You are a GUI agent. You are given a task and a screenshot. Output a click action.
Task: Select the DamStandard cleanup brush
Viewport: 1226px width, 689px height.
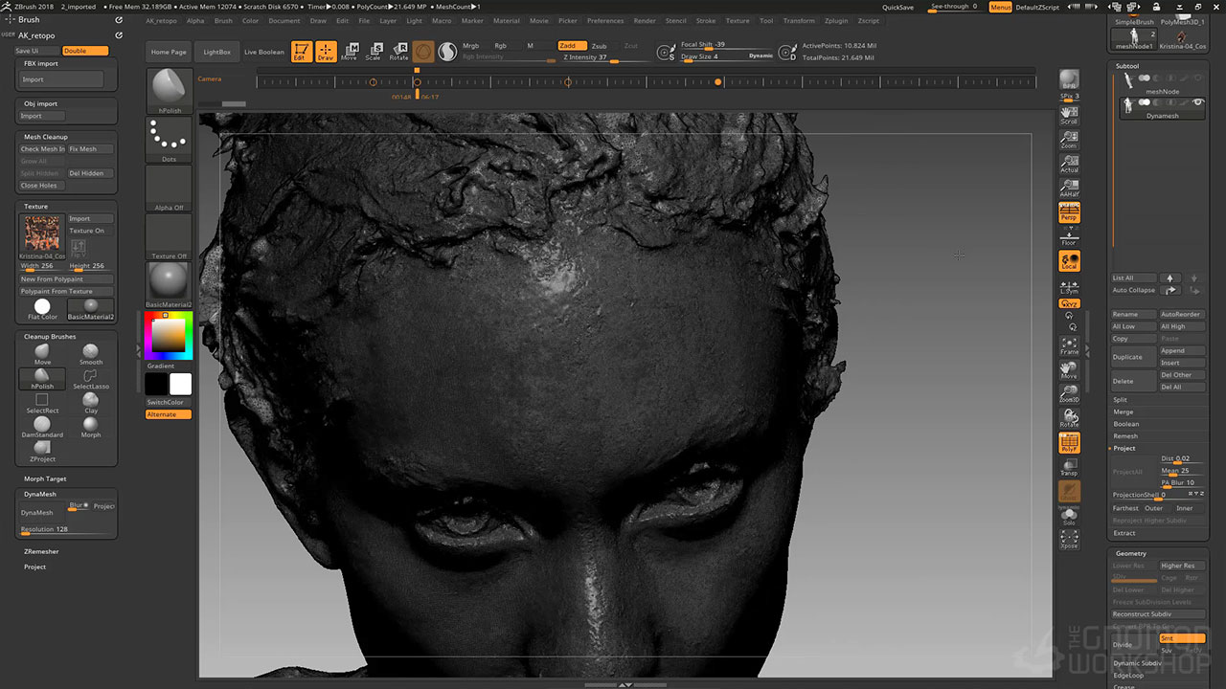click(x=42, y=425)
